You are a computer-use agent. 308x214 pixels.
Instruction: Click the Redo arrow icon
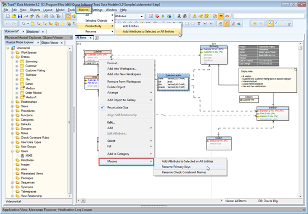(14, 23)
